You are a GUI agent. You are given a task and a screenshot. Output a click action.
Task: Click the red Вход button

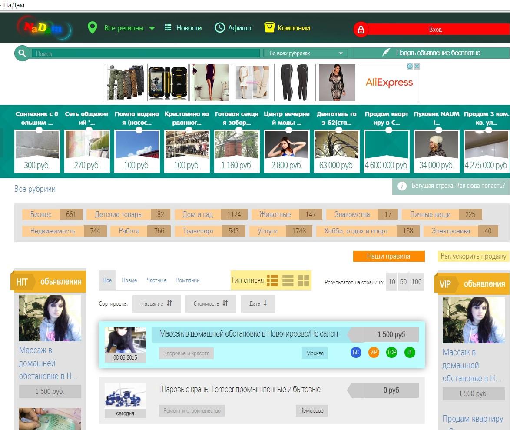435,29
